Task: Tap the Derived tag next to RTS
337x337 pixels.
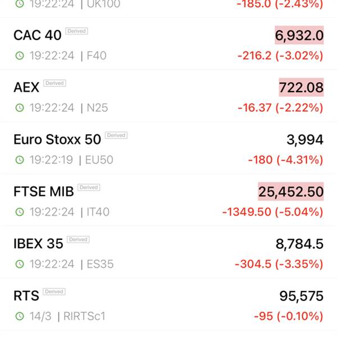Action: click(54, 292)
